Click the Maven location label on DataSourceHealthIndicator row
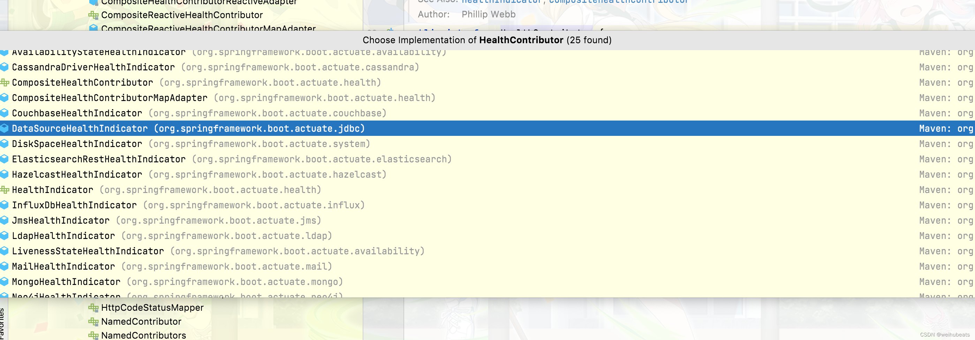 pyautogui.click(x=946, y=129)
